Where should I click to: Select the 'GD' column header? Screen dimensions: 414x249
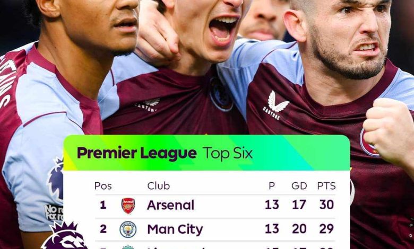(x=299, y=186)
